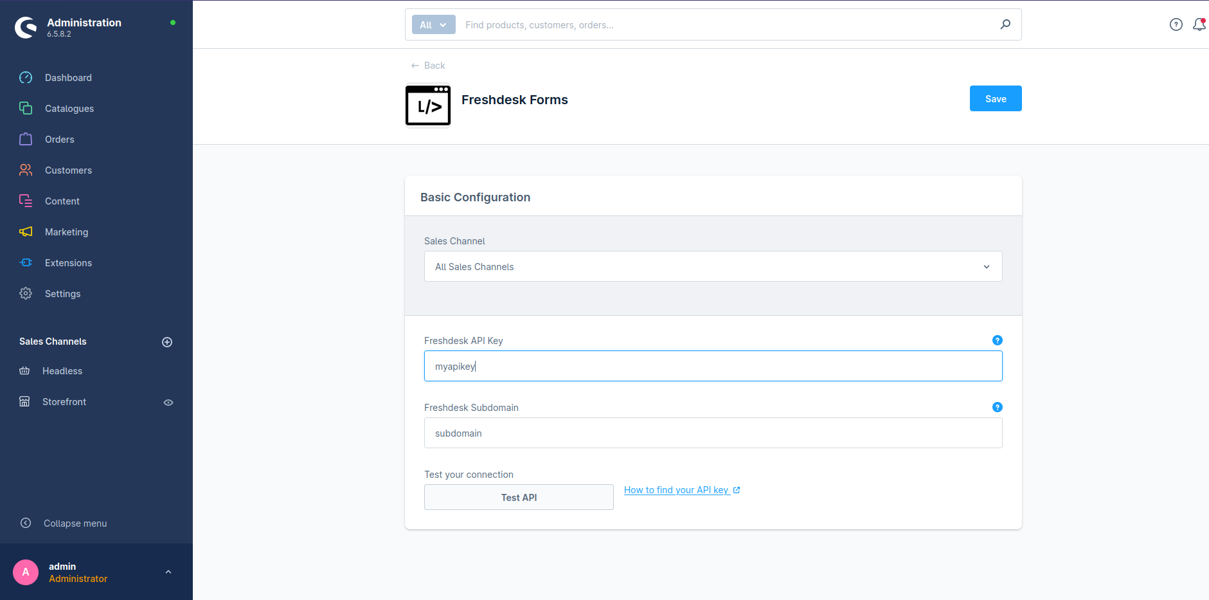Focus the Freshdesk API Key field
This screenshot has width=1209, height=600.
pos(713,366)
